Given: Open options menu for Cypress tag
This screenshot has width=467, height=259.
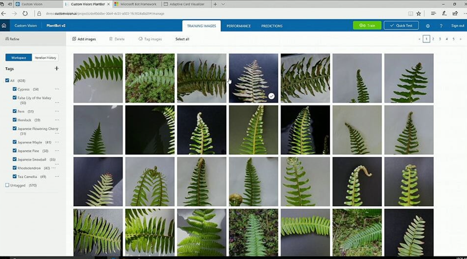Looking at the screenshot, I should coord(57,89).
